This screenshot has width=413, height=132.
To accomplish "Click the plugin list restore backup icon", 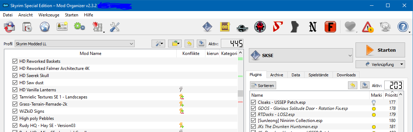I will point(352,85).
